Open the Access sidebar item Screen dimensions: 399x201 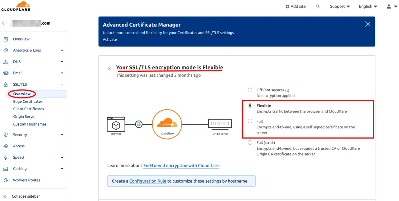(x=19, y=146)
